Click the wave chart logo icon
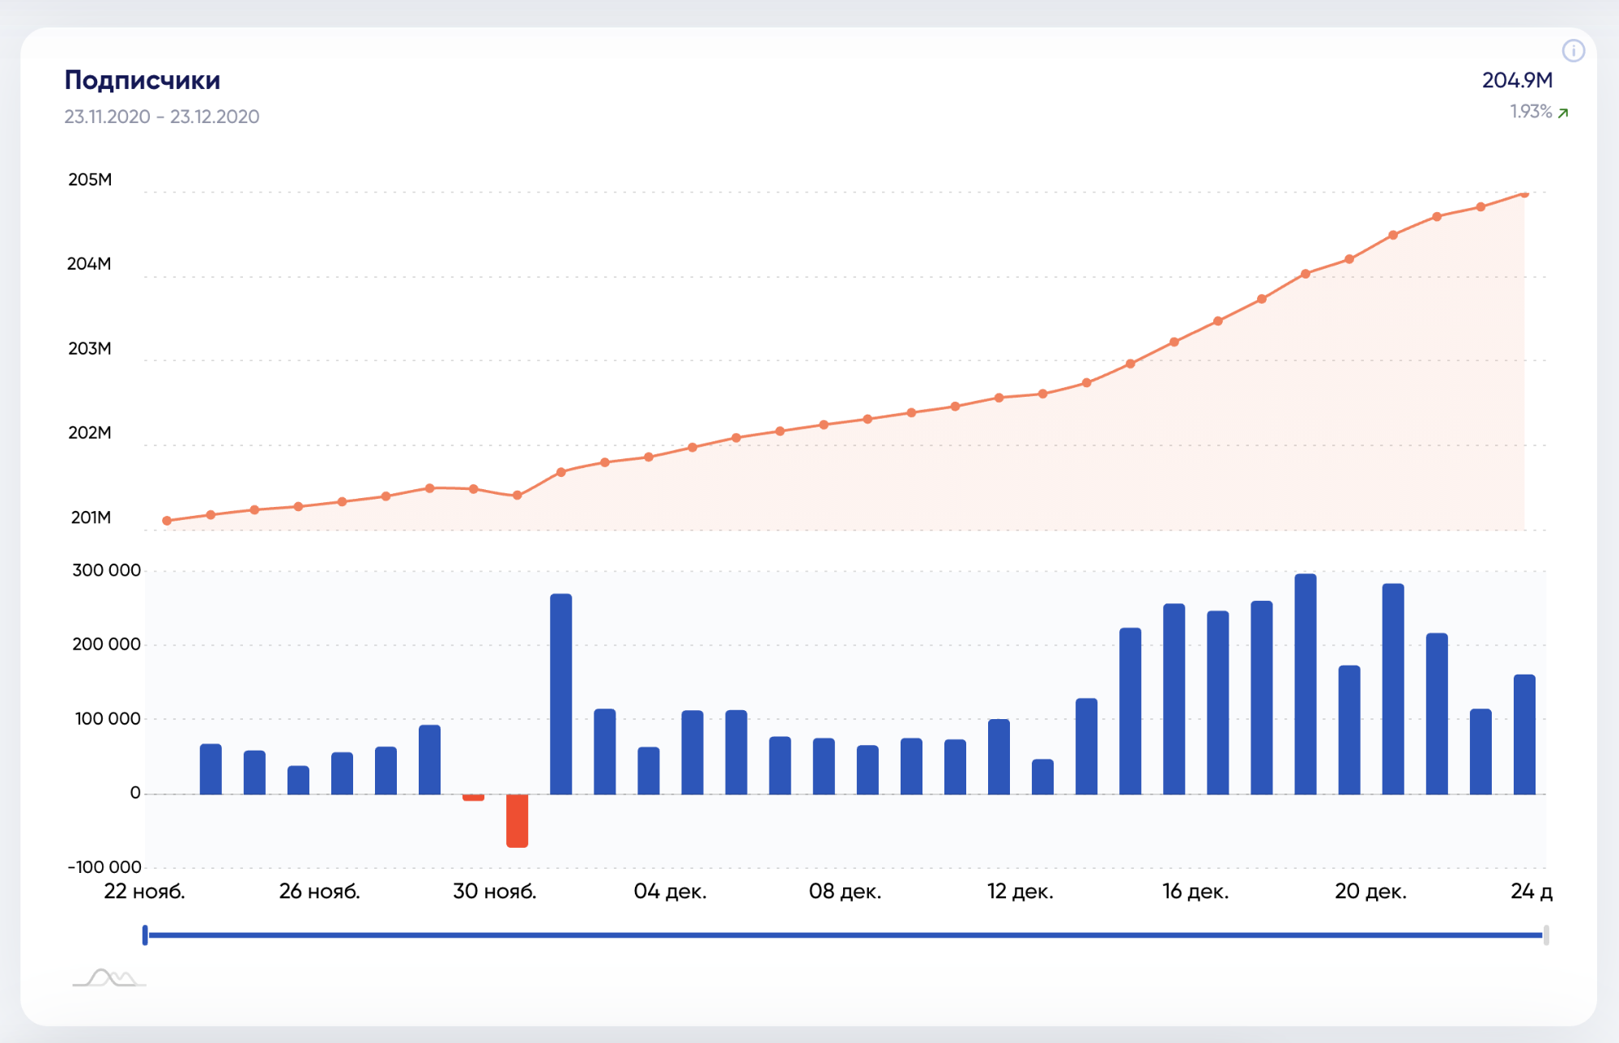This screenshot has width=1619, height=1043. click(x=109, y=977)
